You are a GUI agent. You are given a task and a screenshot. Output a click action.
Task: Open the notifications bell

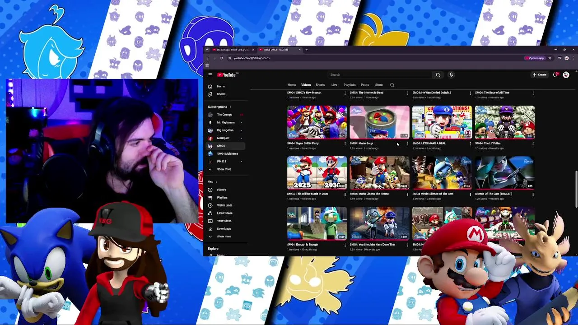point(555,75)
